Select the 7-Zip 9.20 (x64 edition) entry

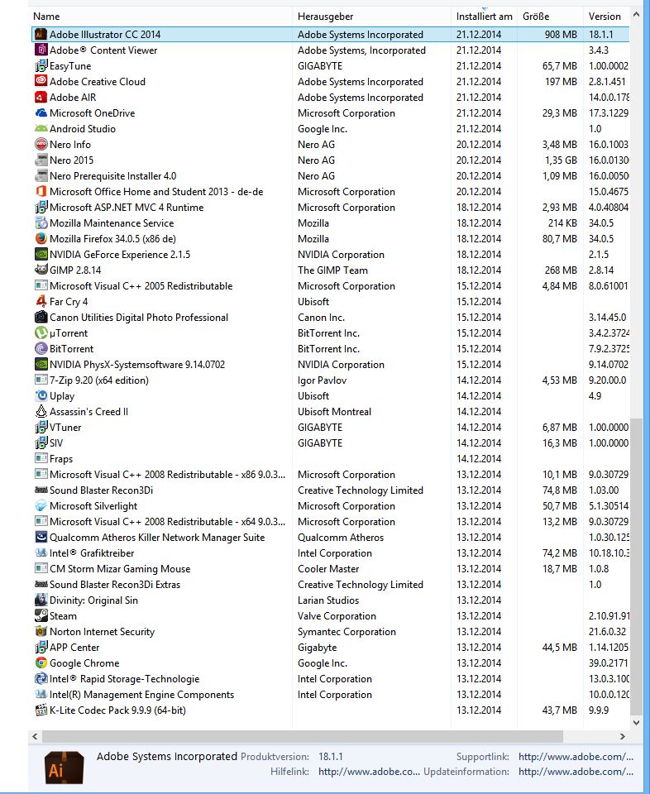(x=330, y=380)
